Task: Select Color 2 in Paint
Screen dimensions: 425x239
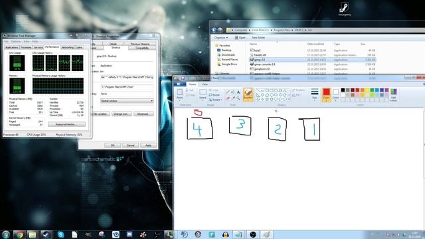Action: [x=335, y=94]
